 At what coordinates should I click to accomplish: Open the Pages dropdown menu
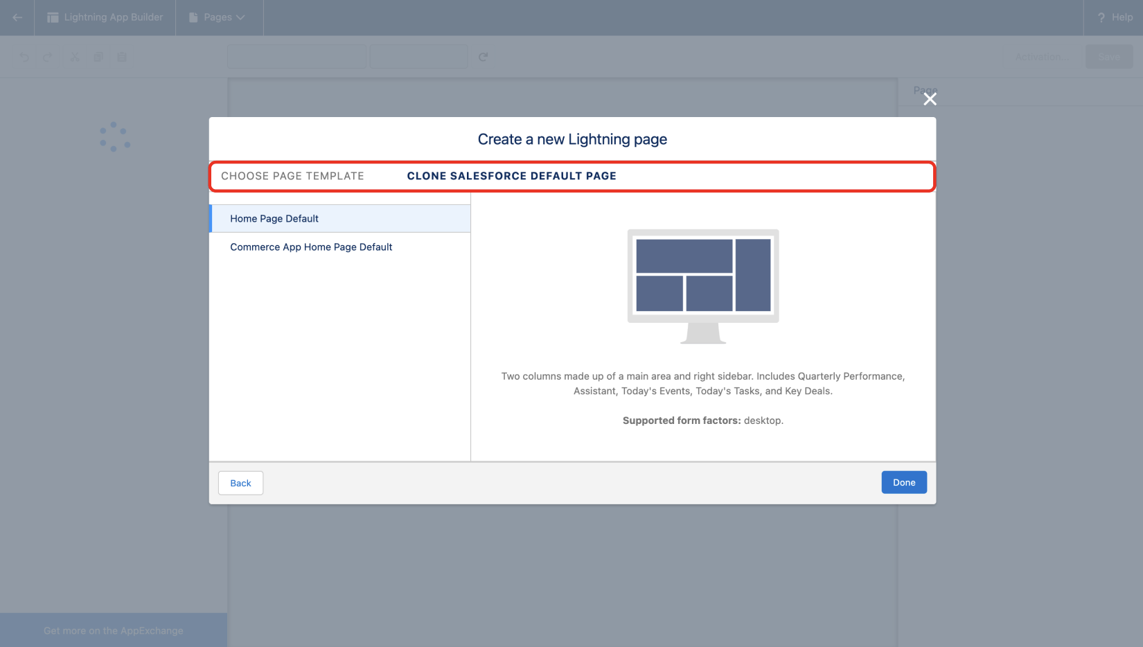click(x=219, y=17)
